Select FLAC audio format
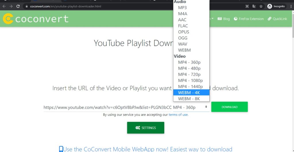 [191, 26]
